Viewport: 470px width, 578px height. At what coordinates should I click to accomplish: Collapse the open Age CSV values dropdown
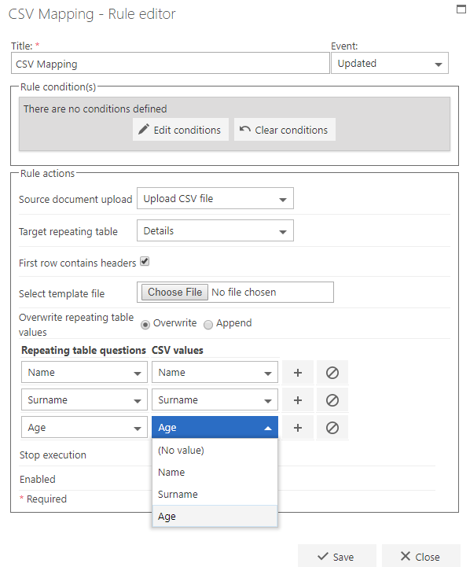(x=215, y=428)
